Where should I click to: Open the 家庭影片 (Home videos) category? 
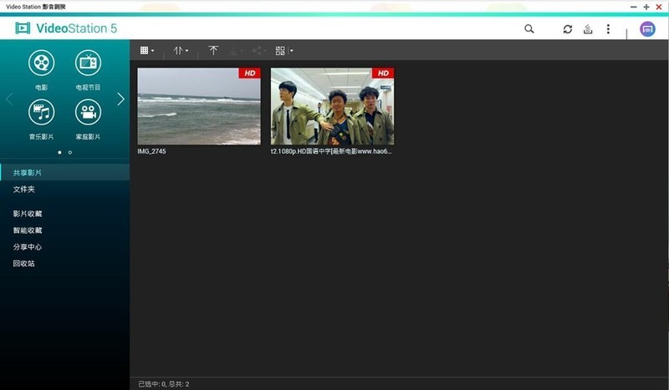[88, 113]
